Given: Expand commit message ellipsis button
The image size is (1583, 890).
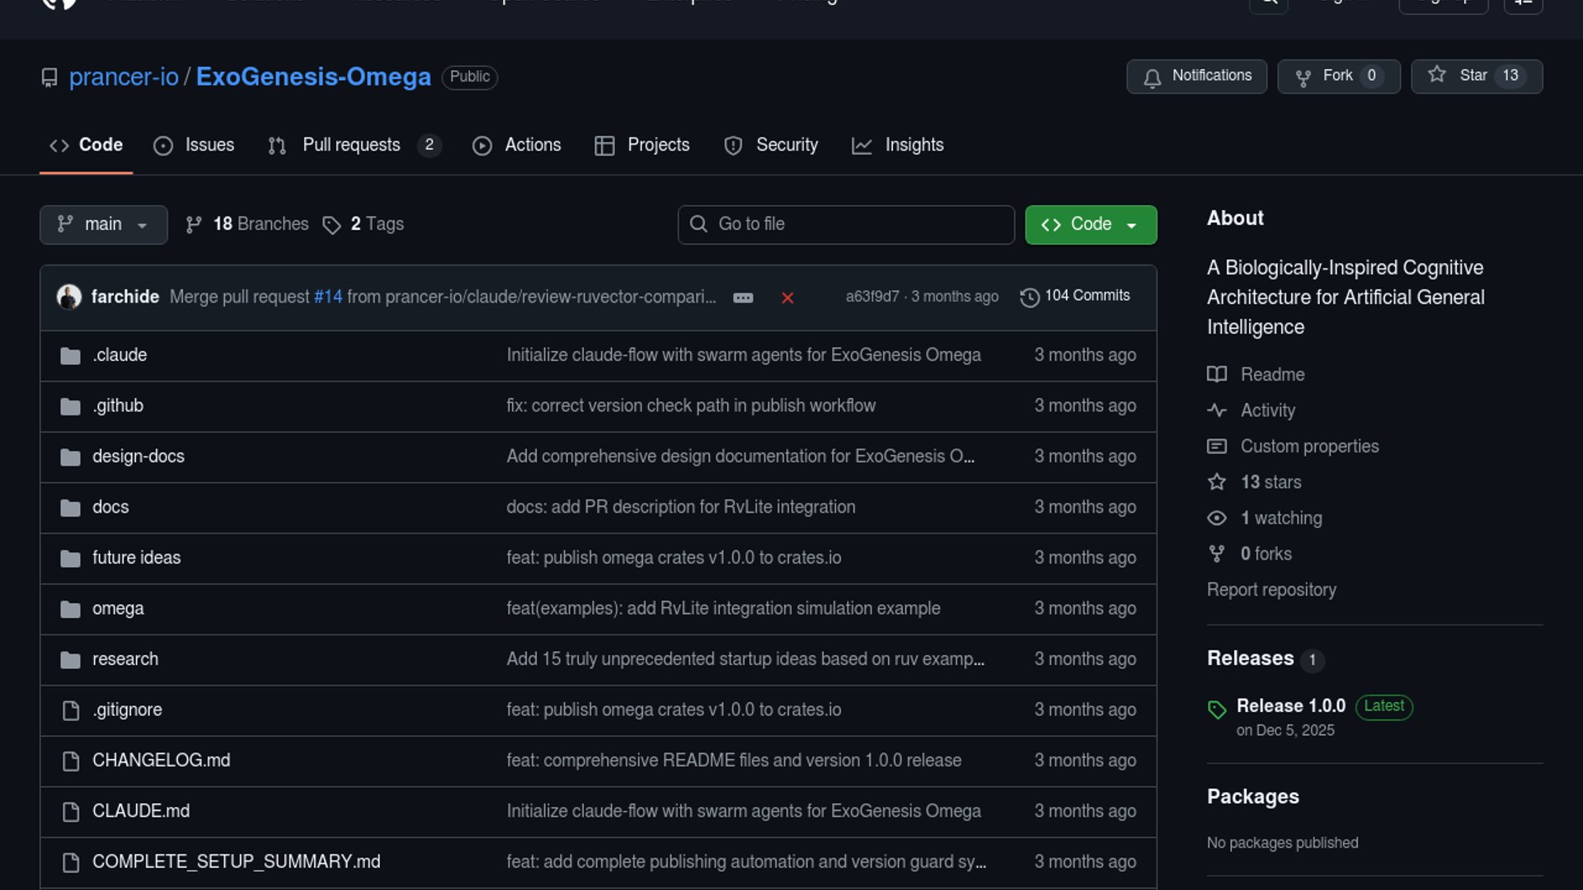Looking at the screenshot, I should [743, 297].
